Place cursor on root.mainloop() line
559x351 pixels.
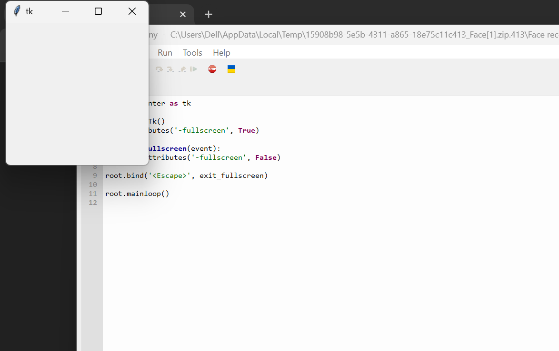137,194
